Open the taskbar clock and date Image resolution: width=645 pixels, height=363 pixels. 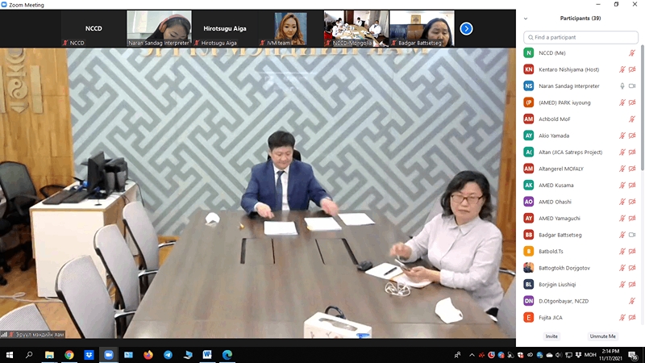pyautogui.click(x=610, y=355)
